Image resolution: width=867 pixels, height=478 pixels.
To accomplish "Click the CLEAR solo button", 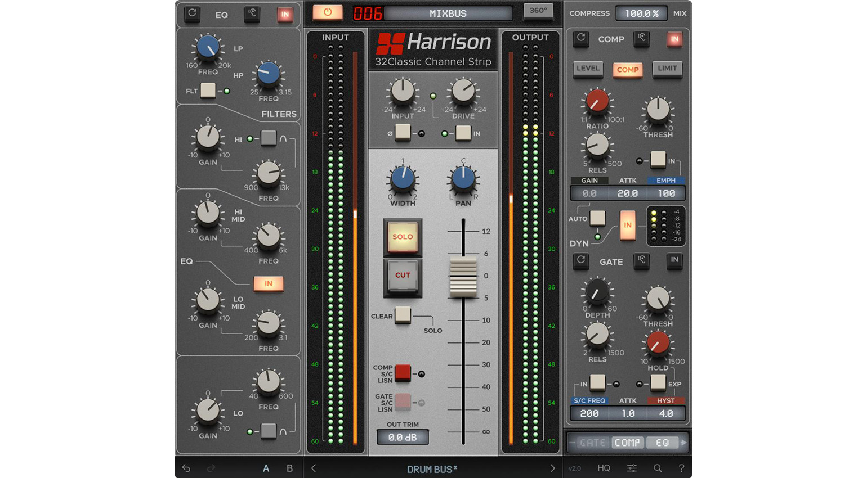I will coord(403,315).
